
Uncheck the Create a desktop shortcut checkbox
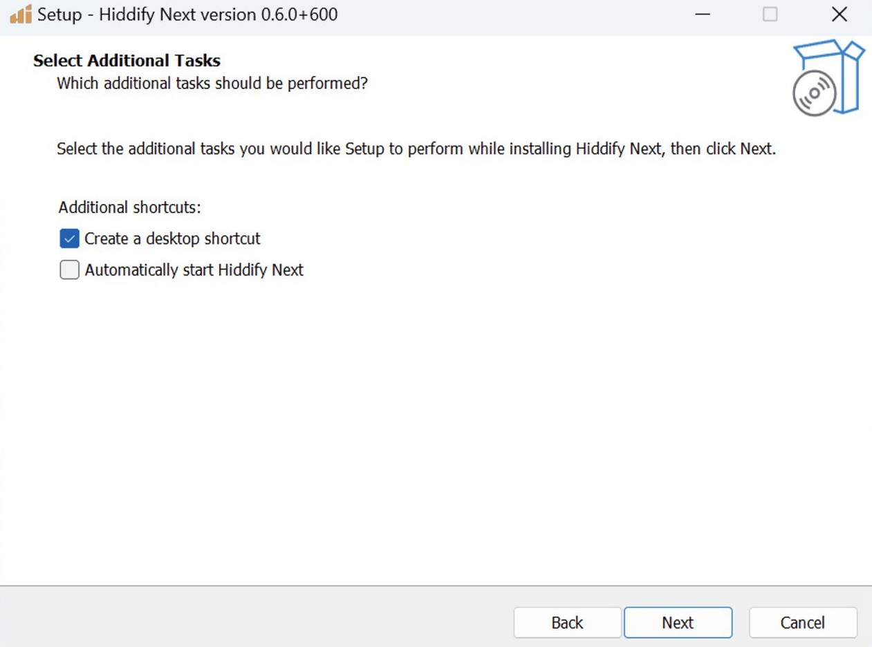click(x=69, y=239)
